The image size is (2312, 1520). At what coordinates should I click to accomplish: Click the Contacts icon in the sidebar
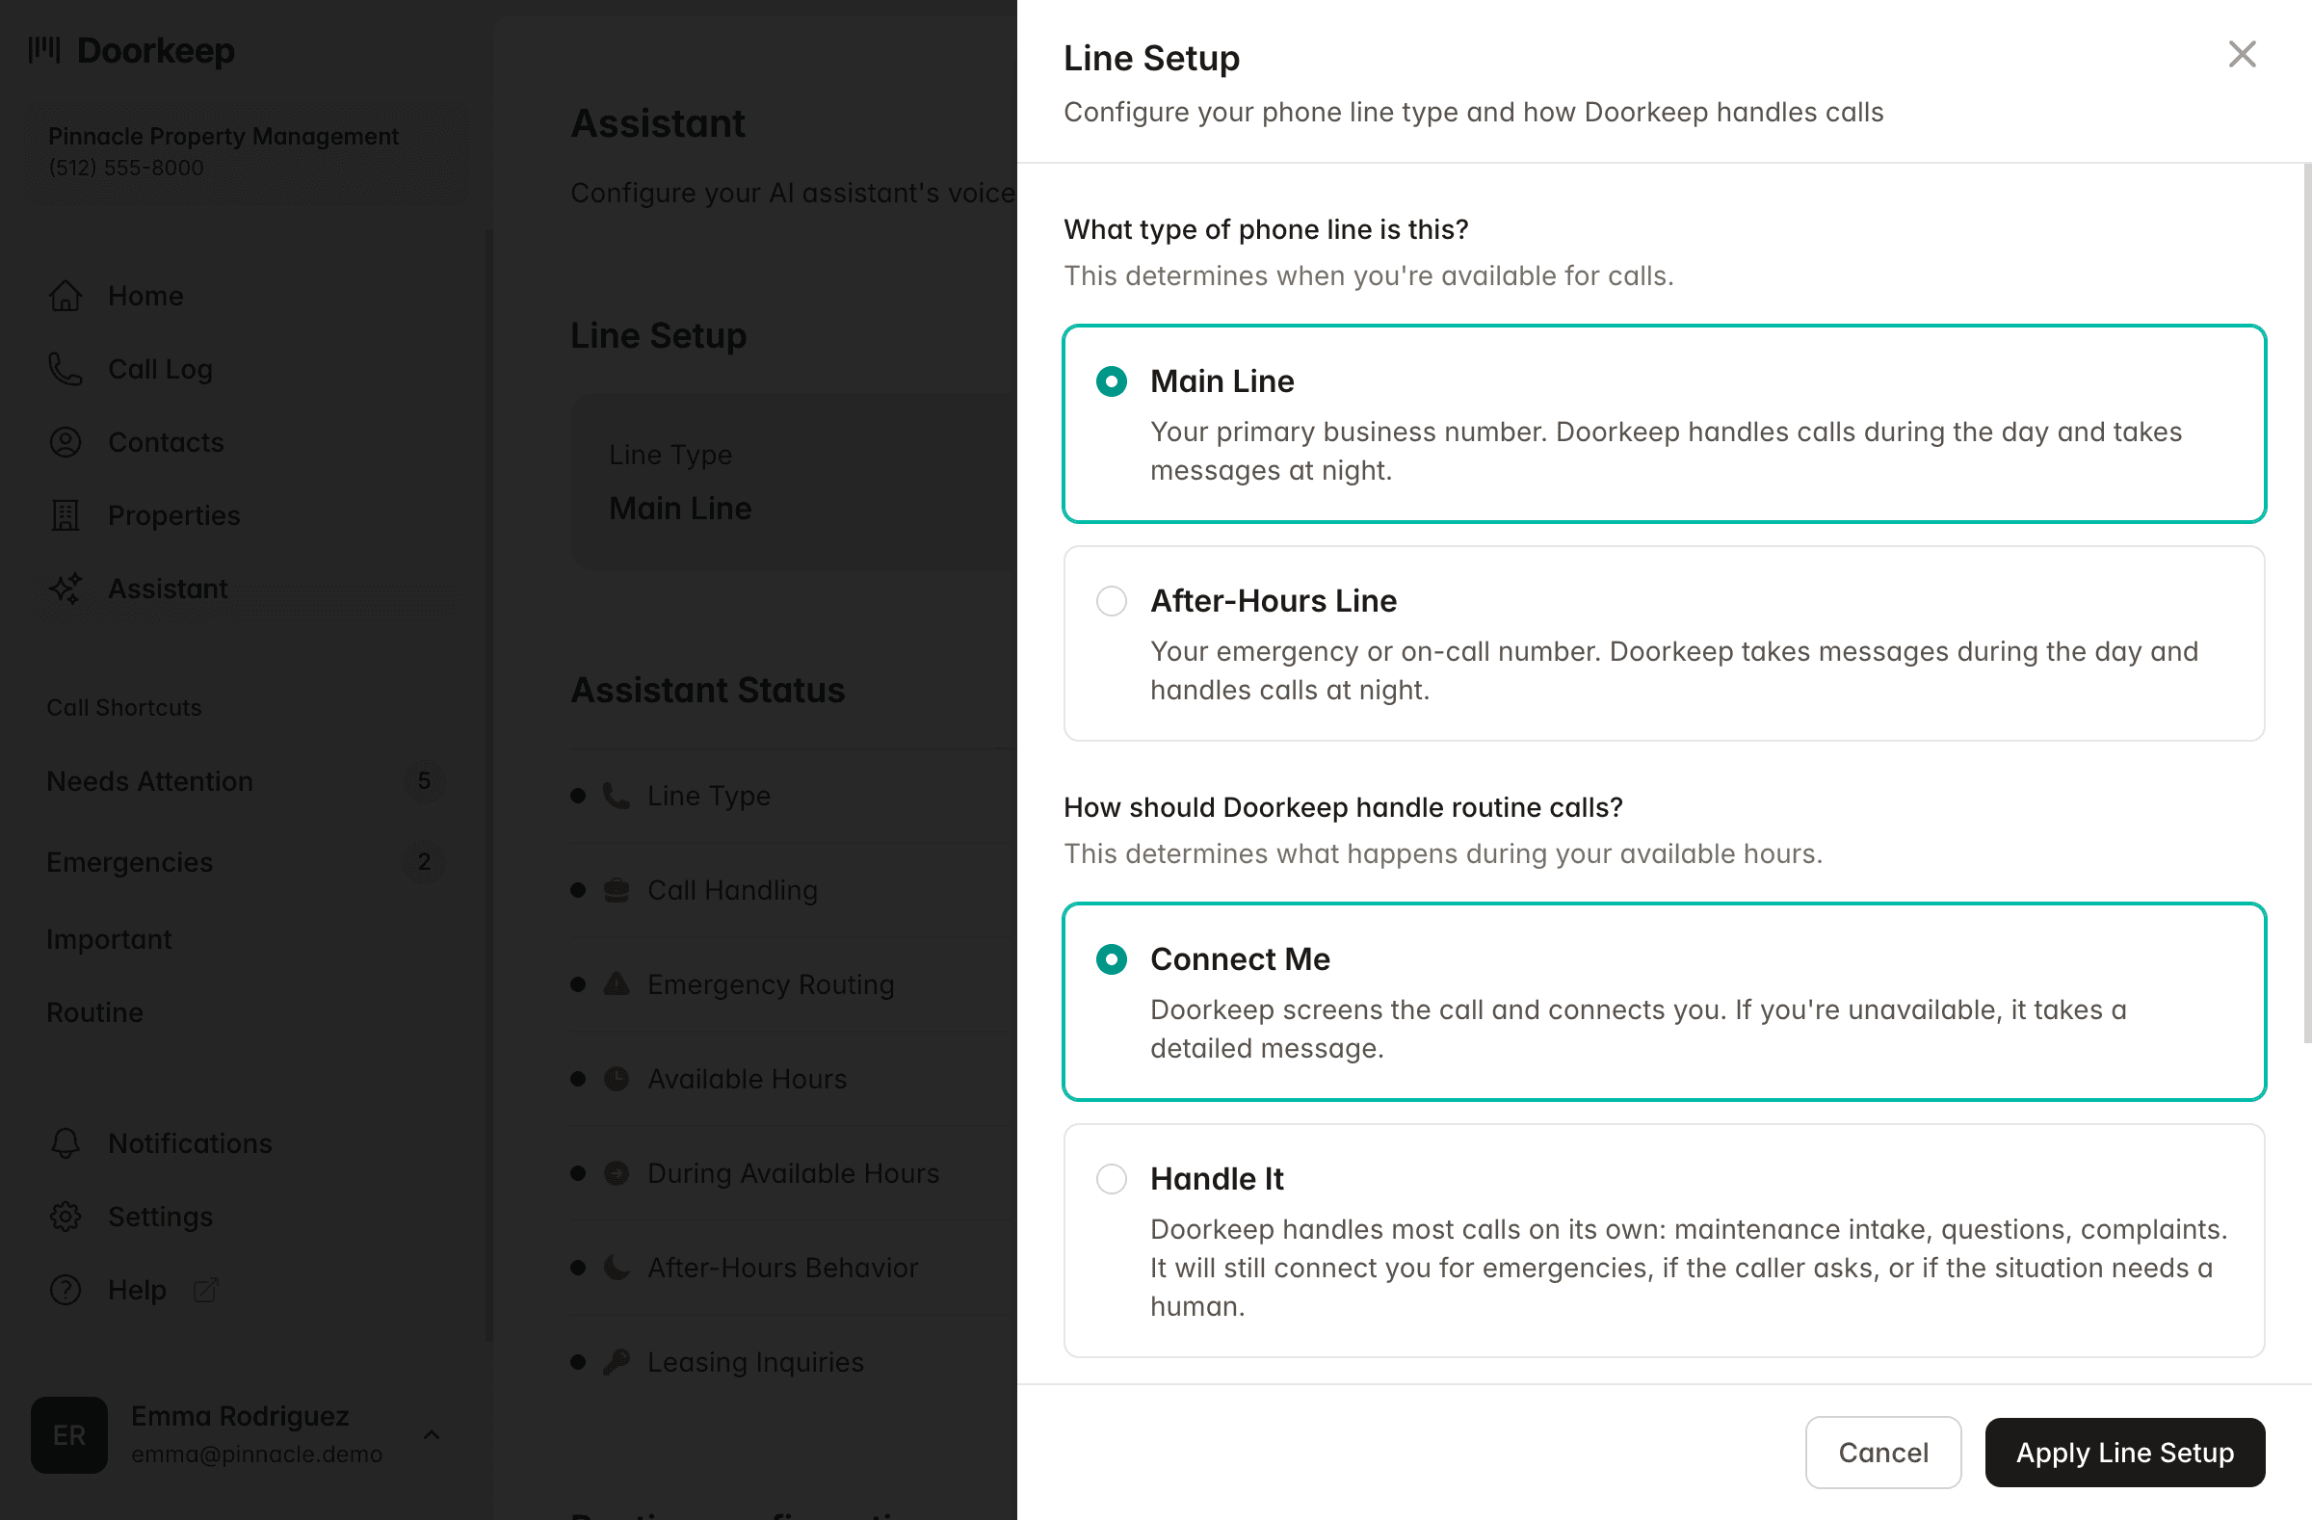point(66,442)
